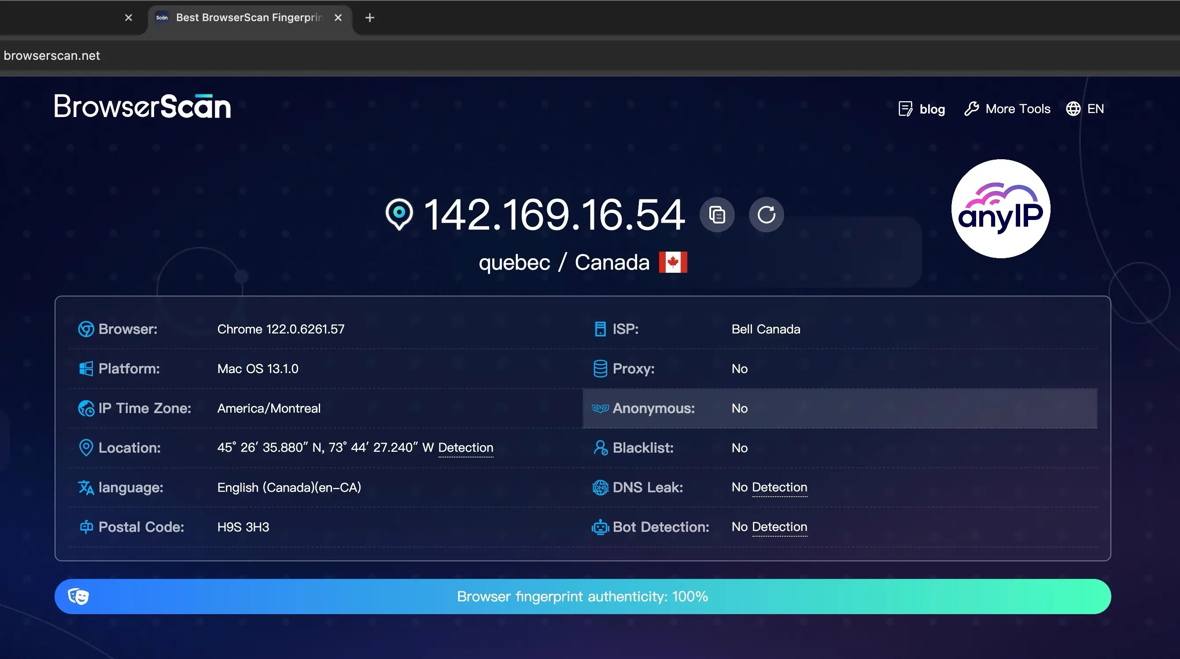Click the language translate icon
This screenshot has height=659, width=1180.
pyautogui.click(x=86, y=487)
